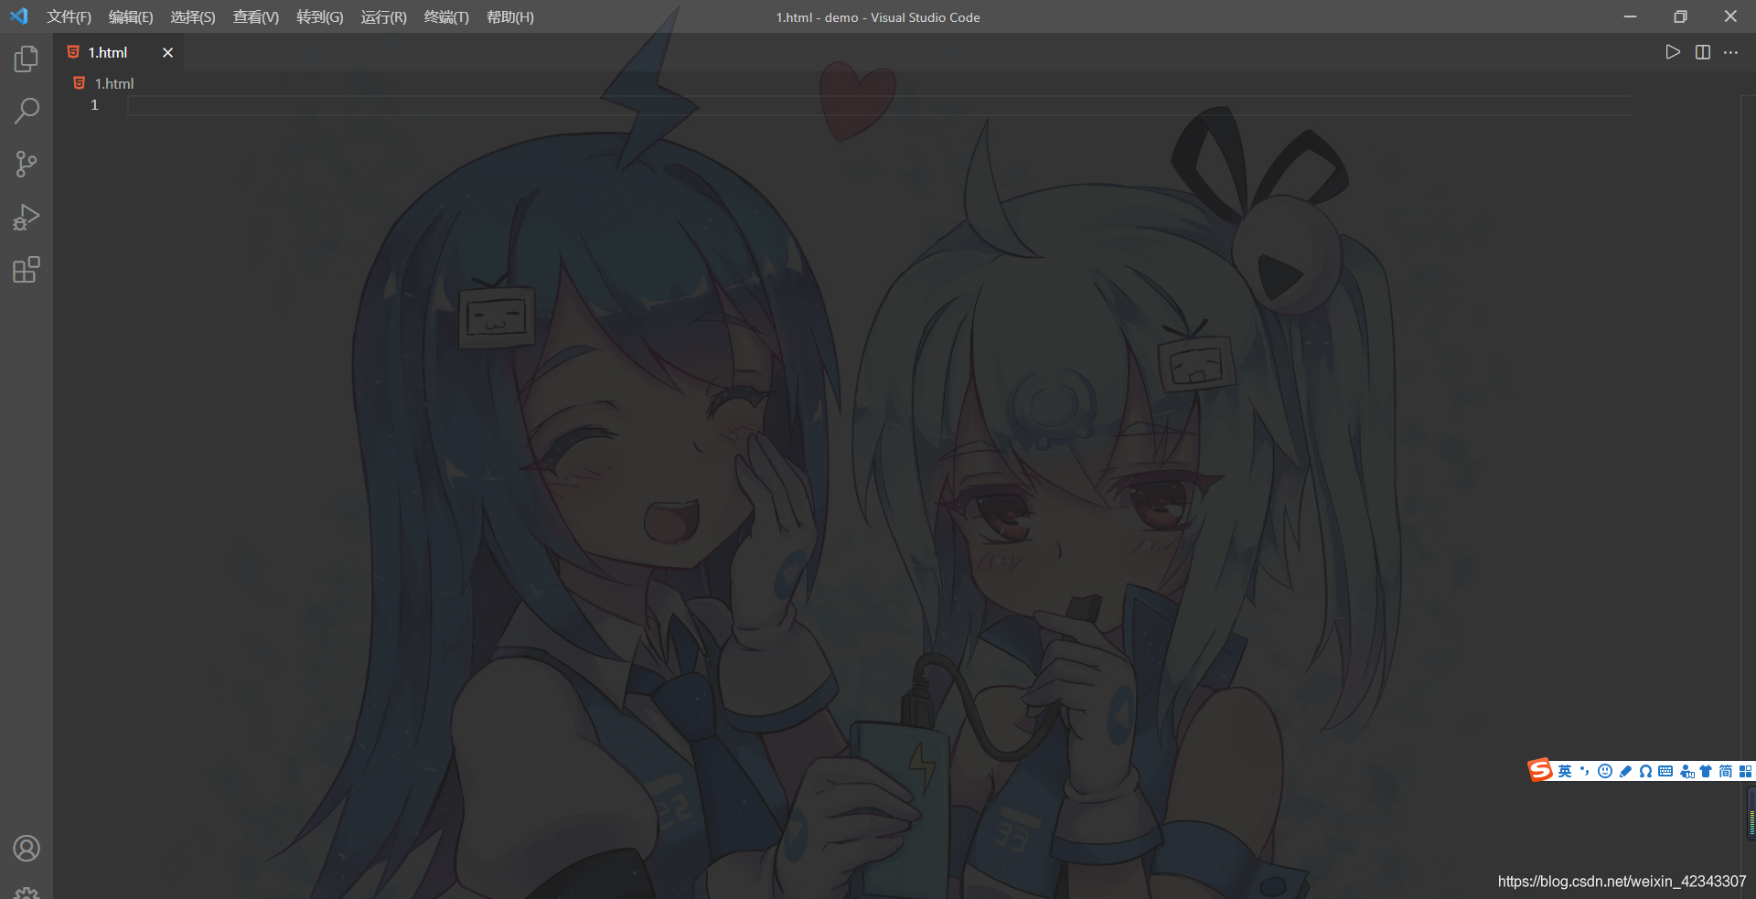Open the 选择(S) menu
Screen dimensions: 1756x899
(x=193, y=17)
